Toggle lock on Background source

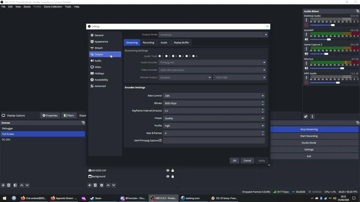point(173,176)
